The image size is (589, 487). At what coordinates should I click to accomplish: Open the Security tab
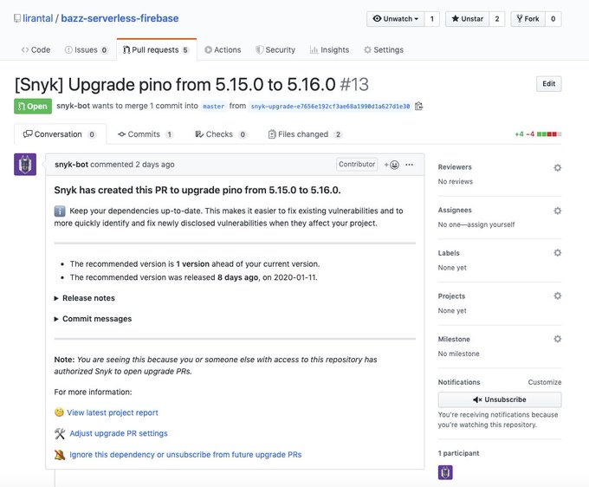275,49
